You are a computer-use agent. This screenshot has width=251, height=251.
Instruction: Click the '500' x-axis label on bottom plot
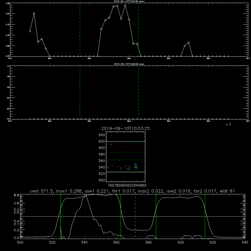[20, 242]
